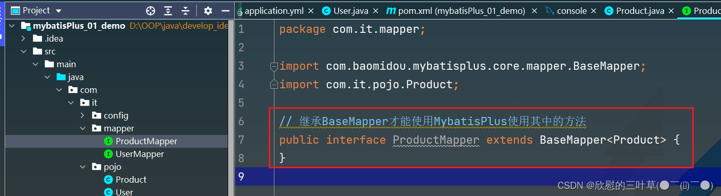The width and height of the screenshot is (721, 196).
Task: Click the fold end marker on line 4
Action: (x=274, y=85)
